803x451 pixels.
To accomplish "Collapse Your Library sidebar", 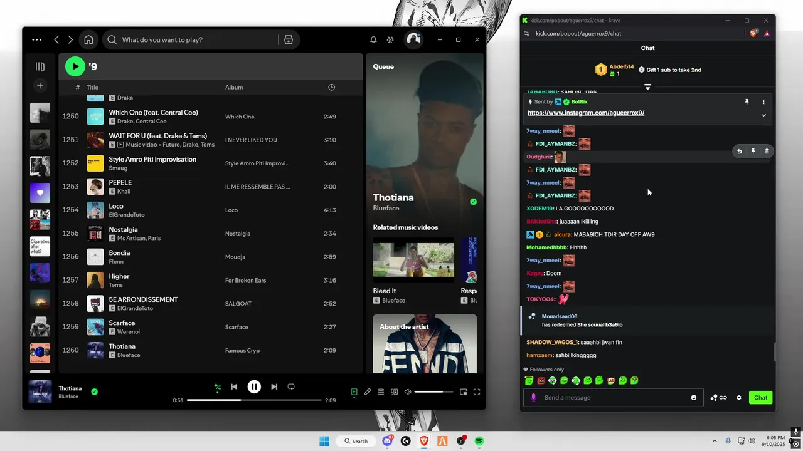I will (40, 66).
